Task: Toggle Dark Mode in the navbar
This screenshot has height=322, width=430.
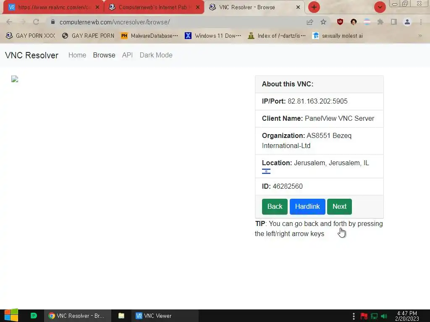Action: point(156,55)
